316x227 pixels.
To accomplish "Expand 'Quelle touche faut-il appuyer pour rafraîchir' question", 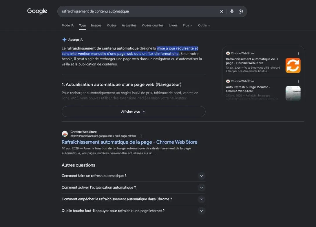I will (134, 211).
